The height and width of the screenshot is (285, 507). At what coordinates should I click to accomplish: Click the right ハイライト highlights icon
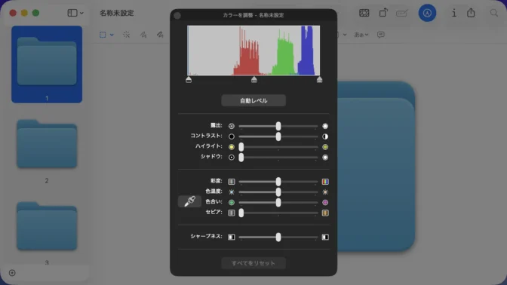[325, 147]
